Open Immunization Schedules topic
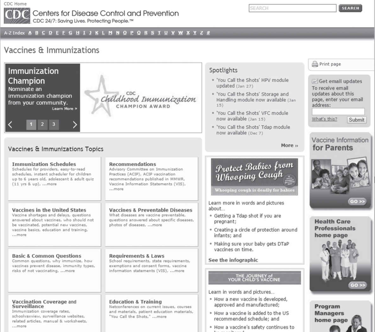The height and width of the screenshot is (332, 375). point(44,164)
